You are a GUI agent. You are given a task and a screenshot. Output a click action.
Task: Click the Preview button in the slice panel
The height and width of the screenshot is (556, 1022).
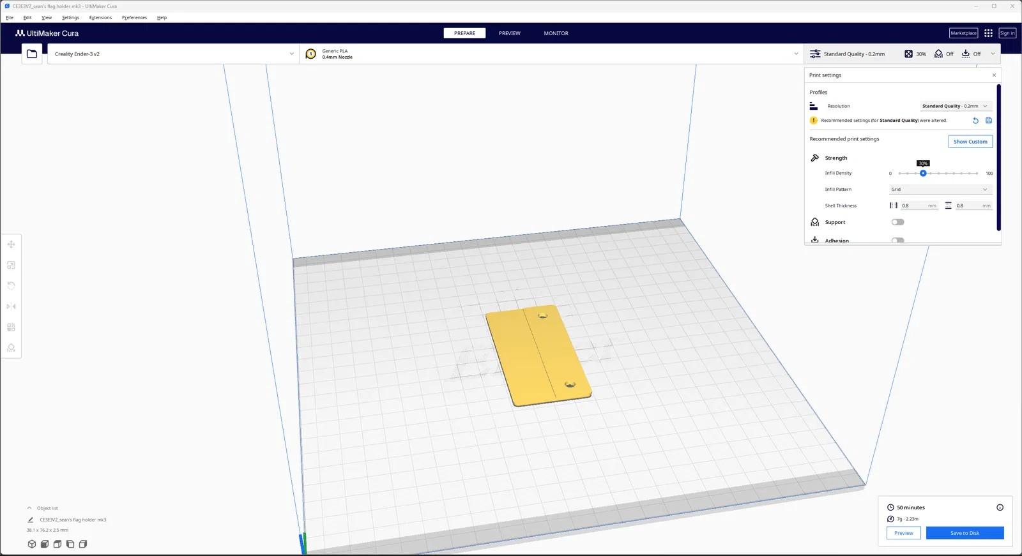point(903,533)
